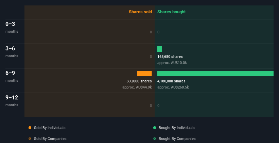The image size is (279, 143).
Task: Click the approx. AU$44.9k value text
Action: point(137,87)
